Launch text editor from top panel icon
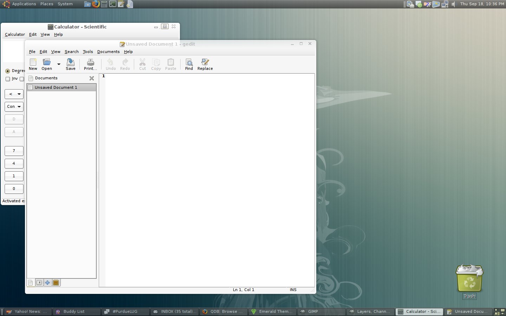This screenshot has height=316, width=506. coord(121,4)
